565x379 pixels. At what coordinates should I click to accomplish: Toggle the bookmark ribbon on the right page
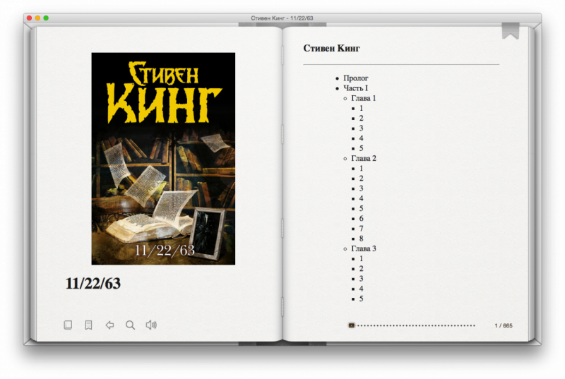coord(510,31)
